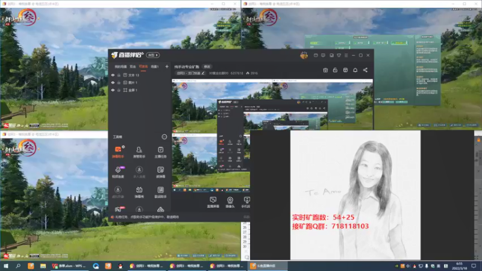
Task: Switch to the second scene tab
Action: tap(133, 67)
